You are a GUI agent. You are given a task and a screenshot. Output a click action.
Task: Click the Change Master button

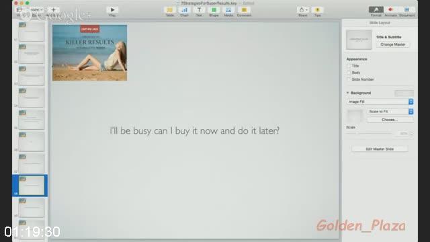click(x=392, y=44)
